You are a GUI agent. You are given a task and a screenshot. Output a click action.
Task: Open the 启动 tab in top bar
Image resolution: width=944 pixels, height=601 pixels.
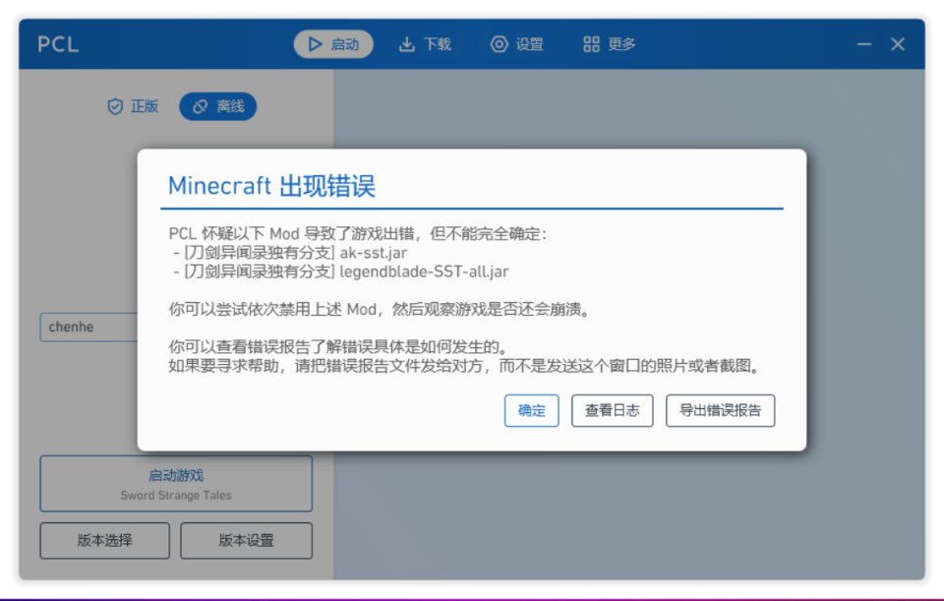click(333, 44)
